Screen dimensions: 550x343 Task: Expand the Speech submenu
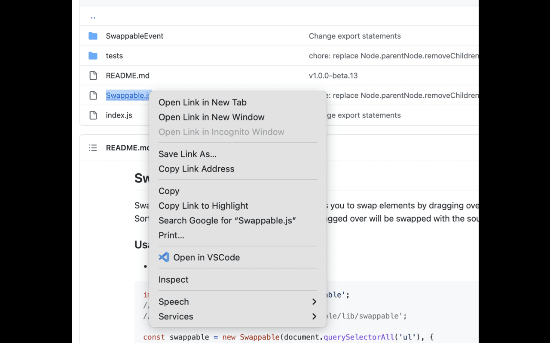(174, 301)
